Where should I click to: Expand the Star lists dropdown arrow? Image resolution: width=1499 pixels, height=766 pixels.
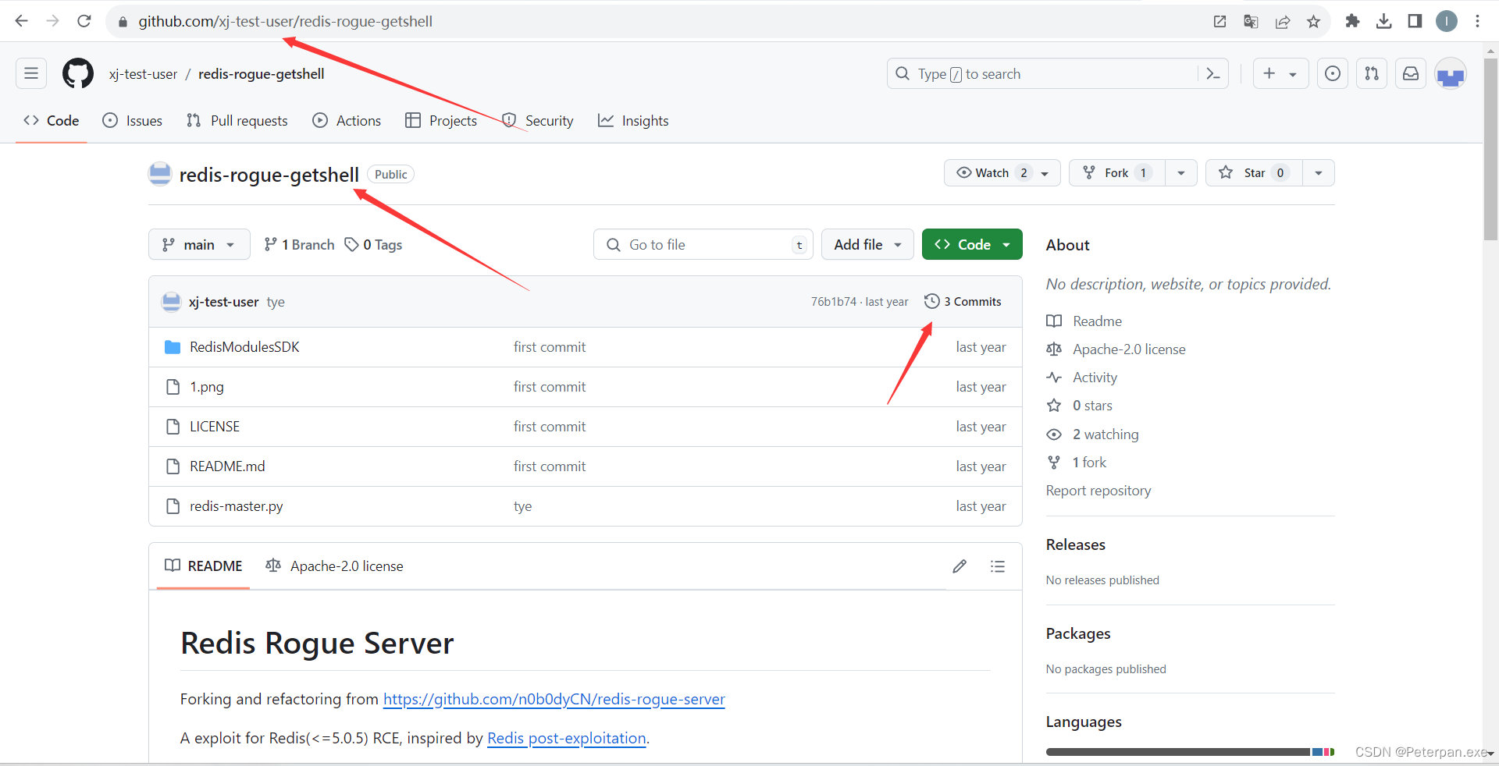[1319, 173]
